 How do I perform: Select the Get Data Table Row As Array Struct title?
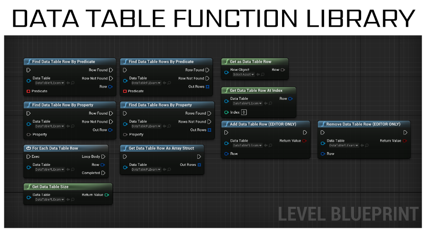coord(162,148)
